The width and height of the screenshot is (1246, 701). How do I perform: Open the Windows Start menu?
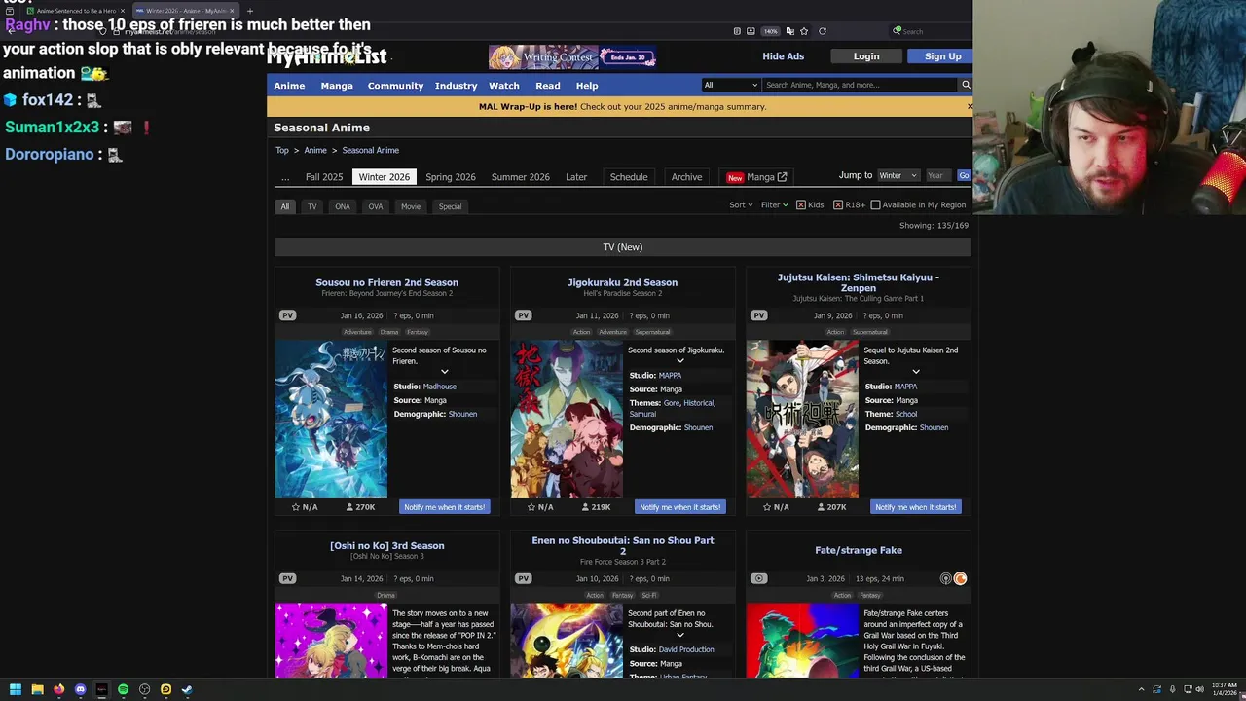(x=15, y=689)
